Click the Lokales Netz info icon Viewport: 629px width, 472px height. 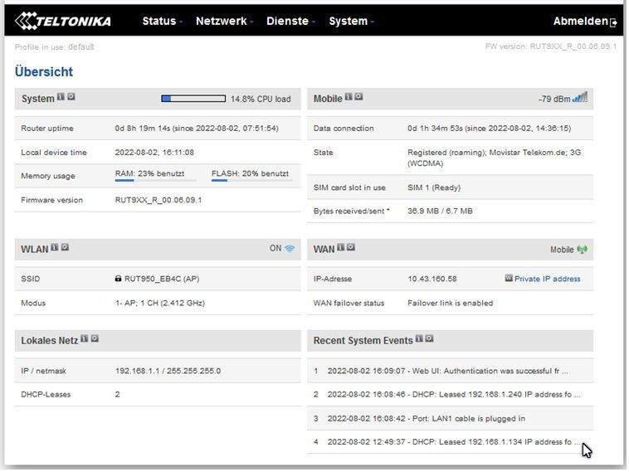coord(85,338)
